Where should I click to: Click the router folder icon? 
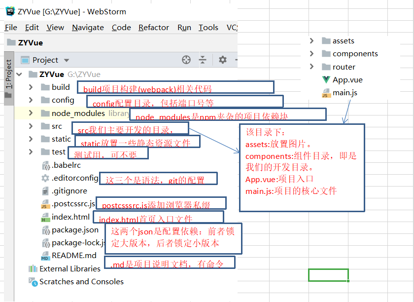pos(326,67)
